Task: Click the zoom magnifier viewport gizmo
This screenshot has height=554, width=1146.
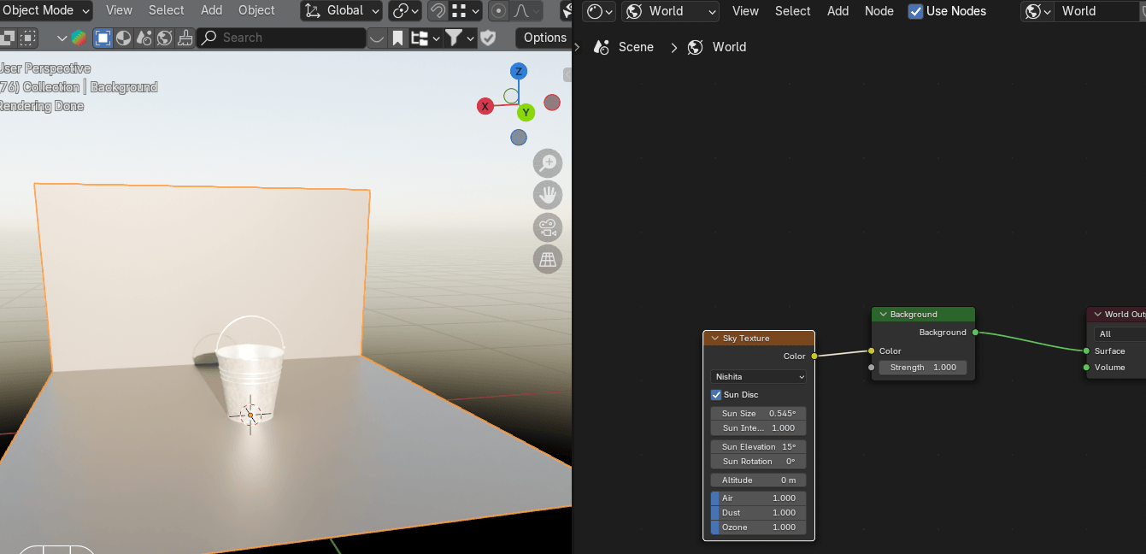Action: (548, 162)
